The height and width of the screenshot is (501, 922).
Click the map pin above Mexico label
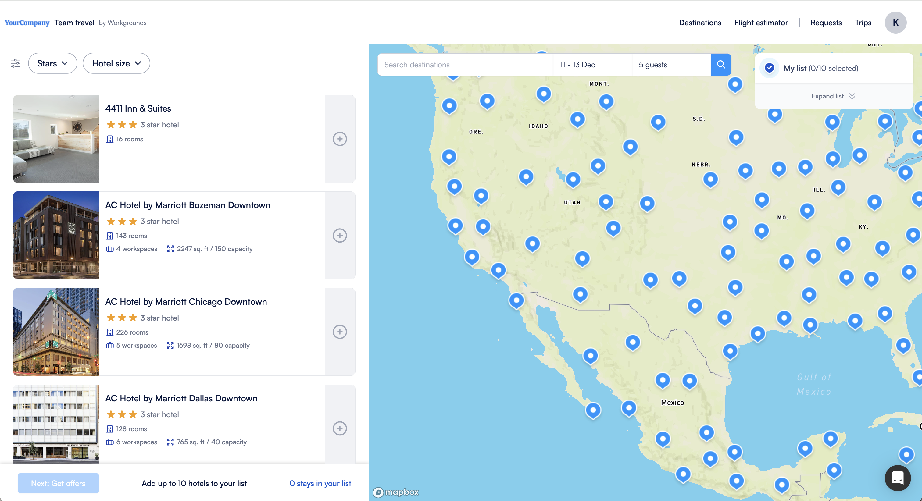click(x=663, y=380)
